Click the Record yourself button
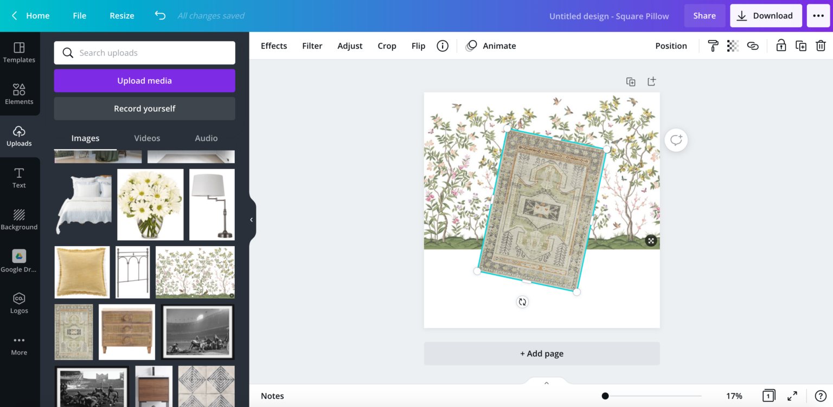The image size is (833, 407). click(145, 108)
